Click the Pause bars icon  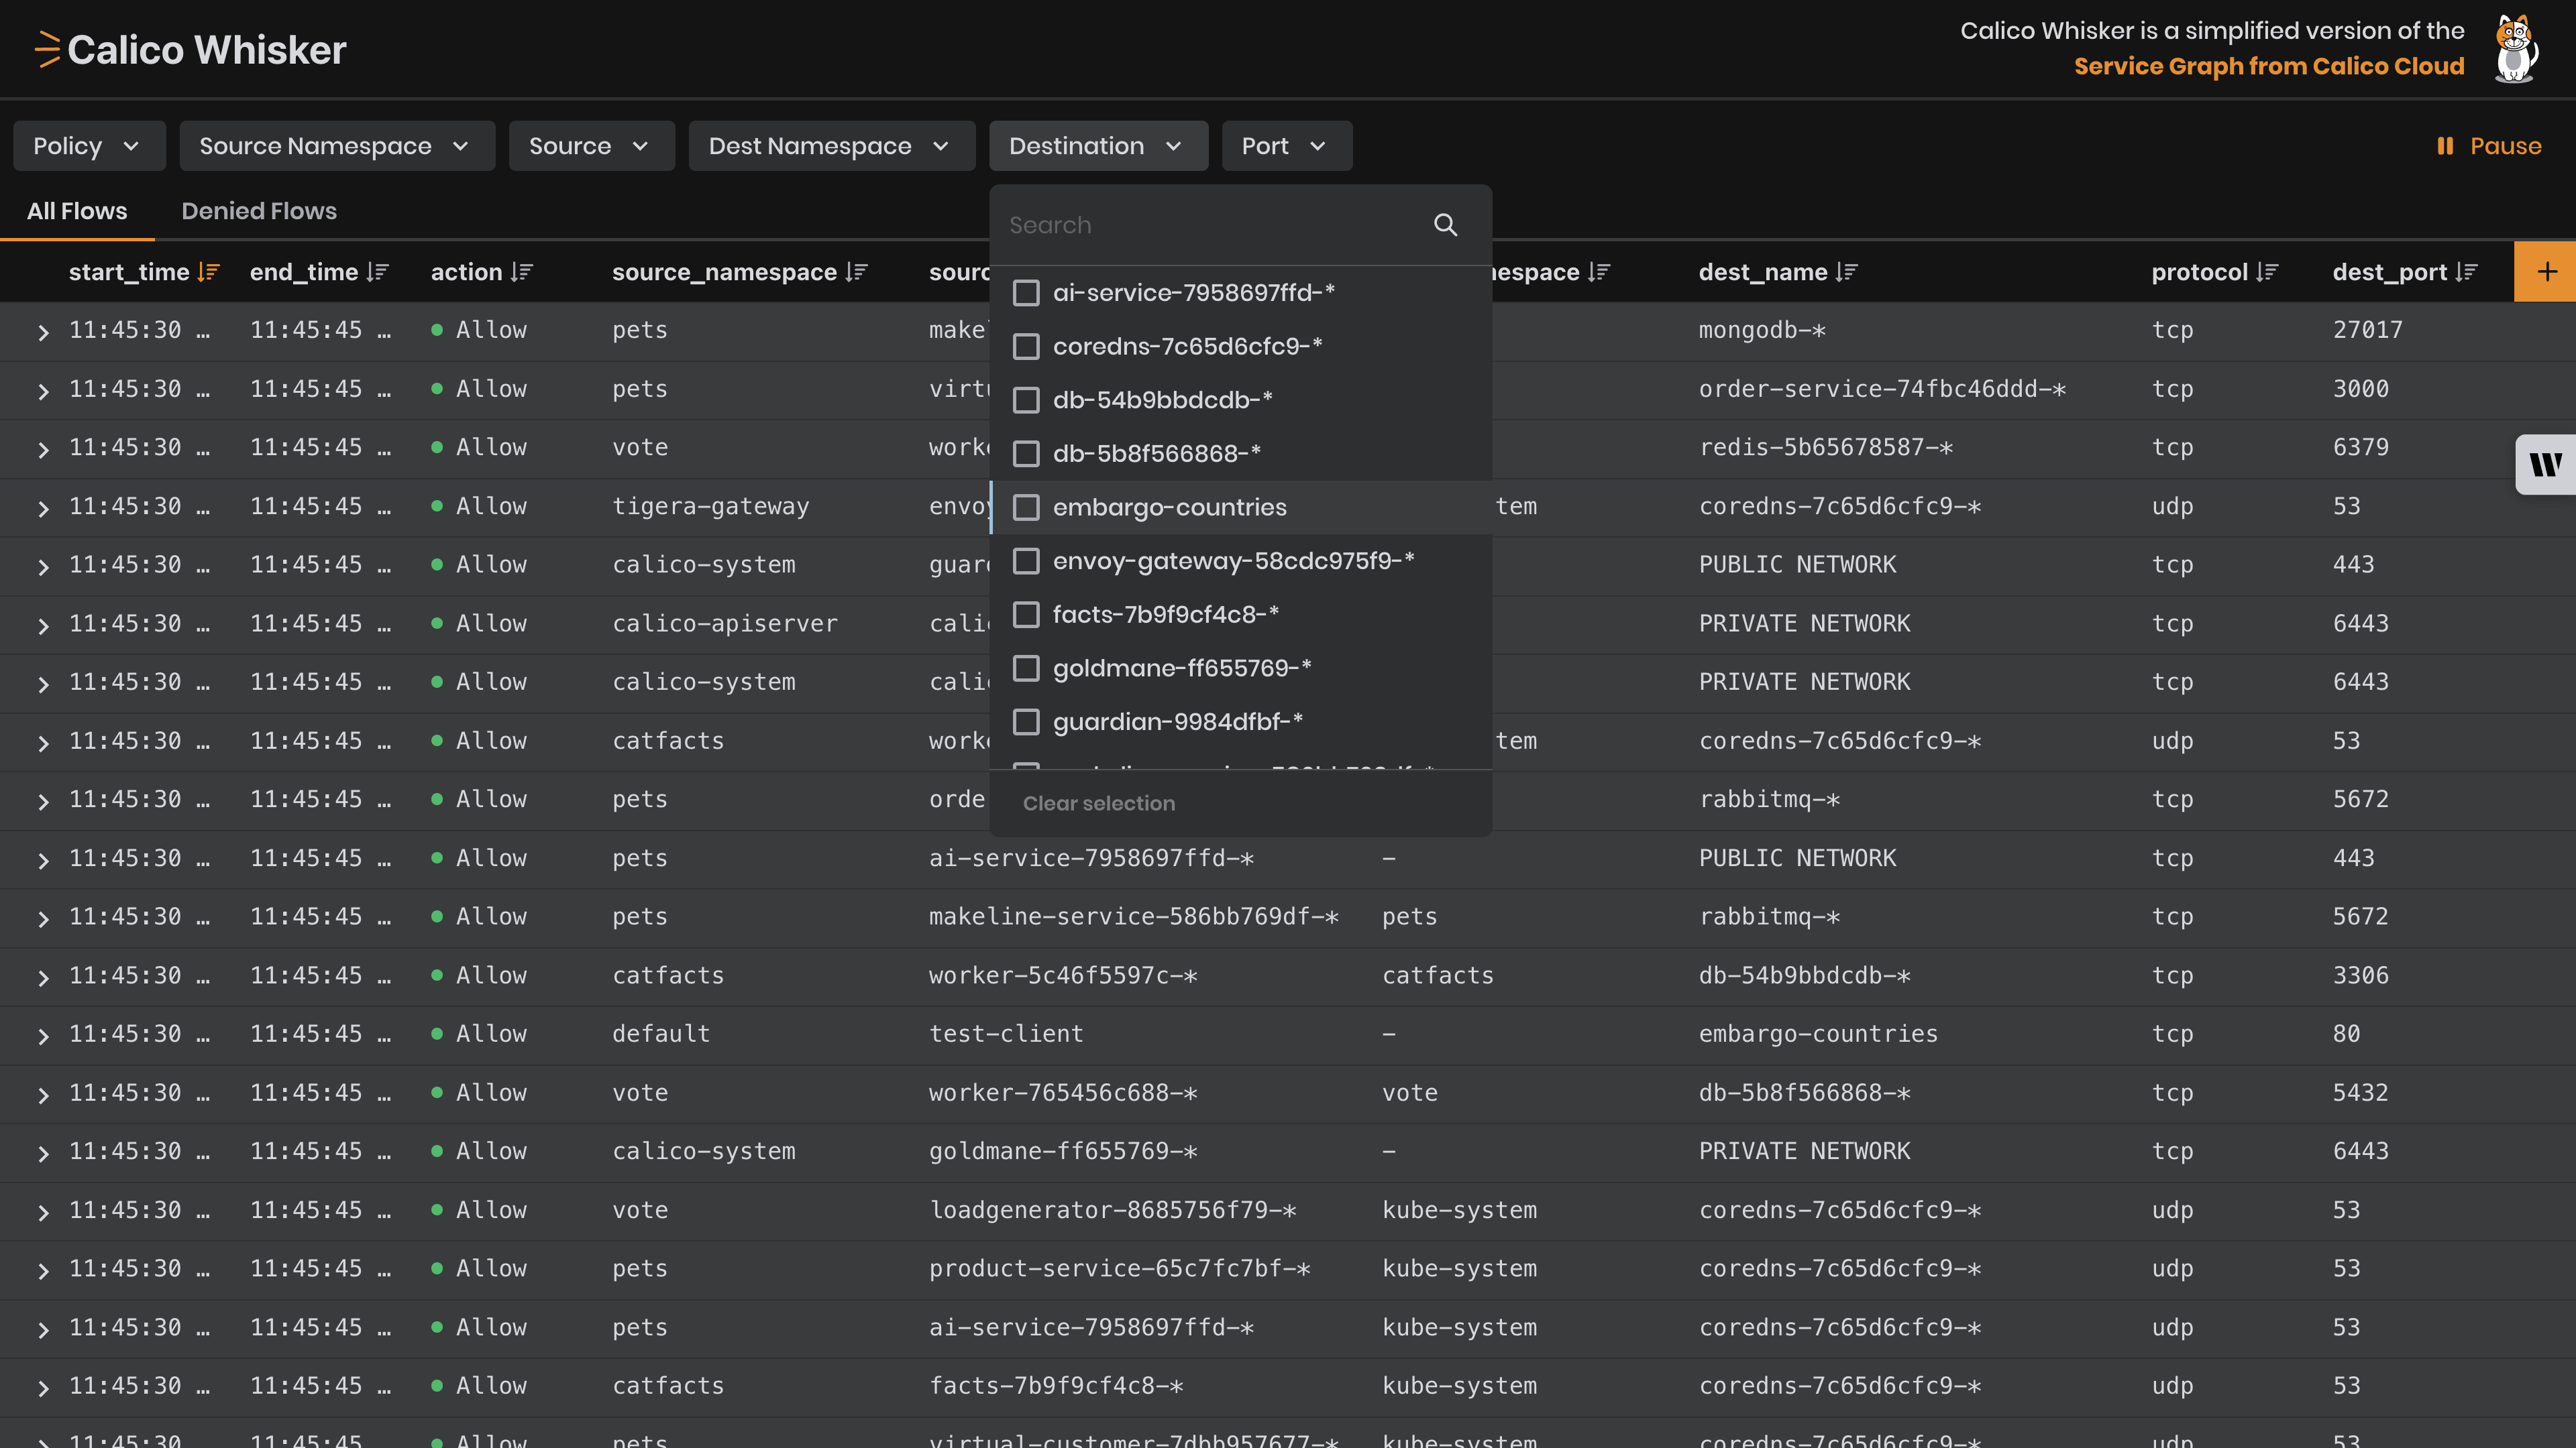pyautogui.click(x=2445, y=146)
